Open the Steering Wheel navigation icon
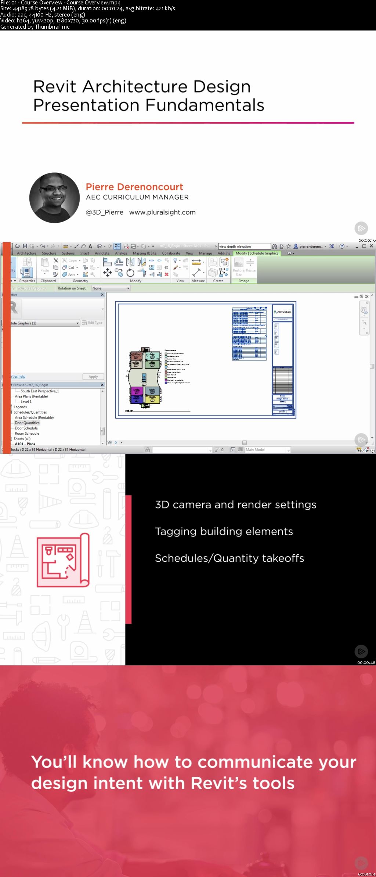This screenshot has width=376, height=877. tap(364, 310)
